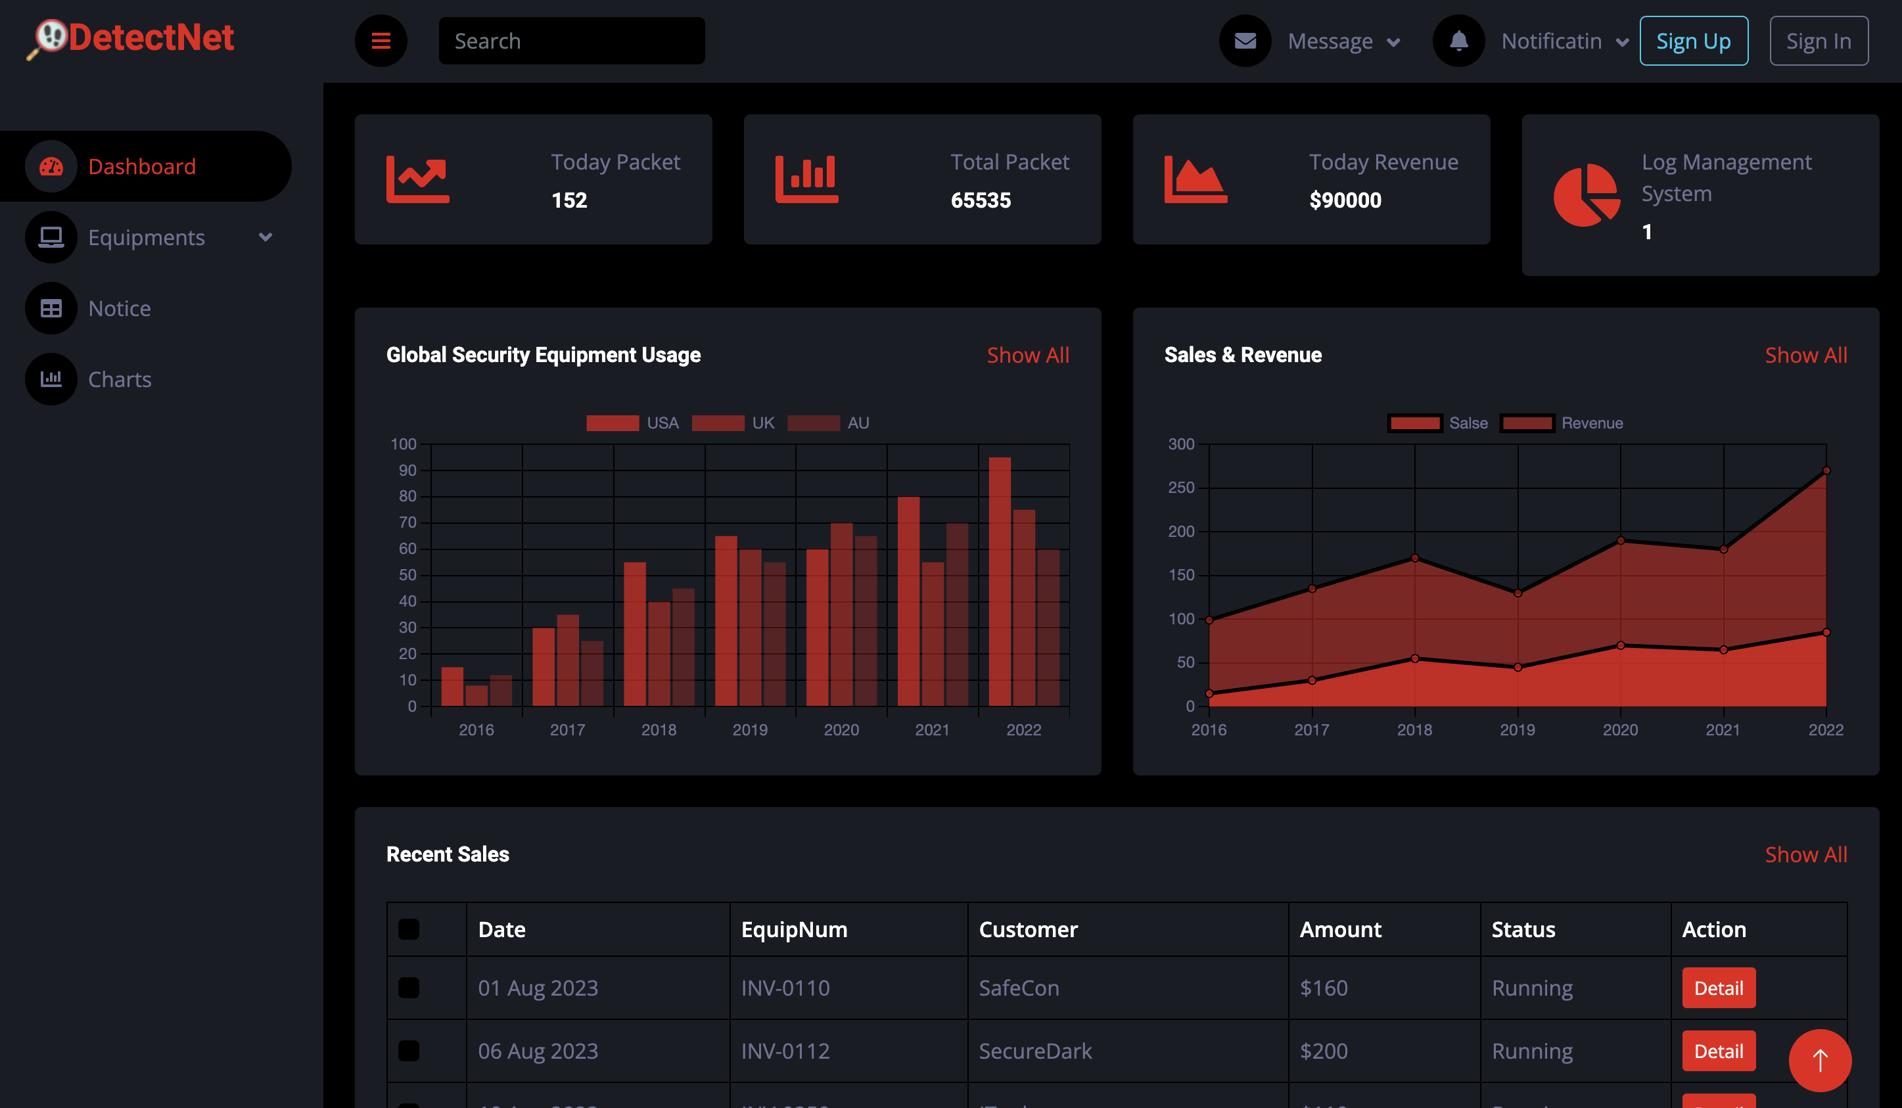
Task: Toggle the USA legend swatch in the bar chart
Action: (x=612, y=423)
